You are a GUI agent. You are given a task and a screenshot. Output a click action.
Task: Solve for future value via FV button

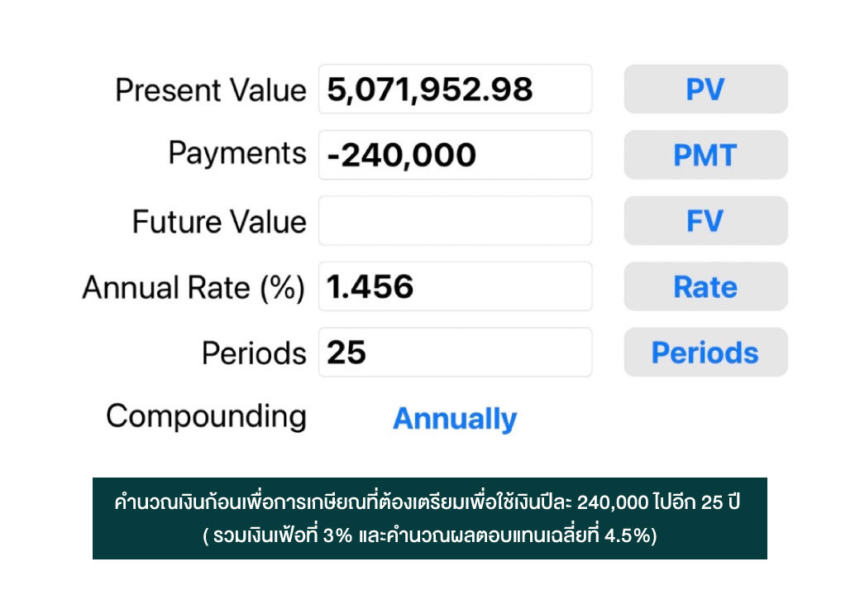pos(705,221)
